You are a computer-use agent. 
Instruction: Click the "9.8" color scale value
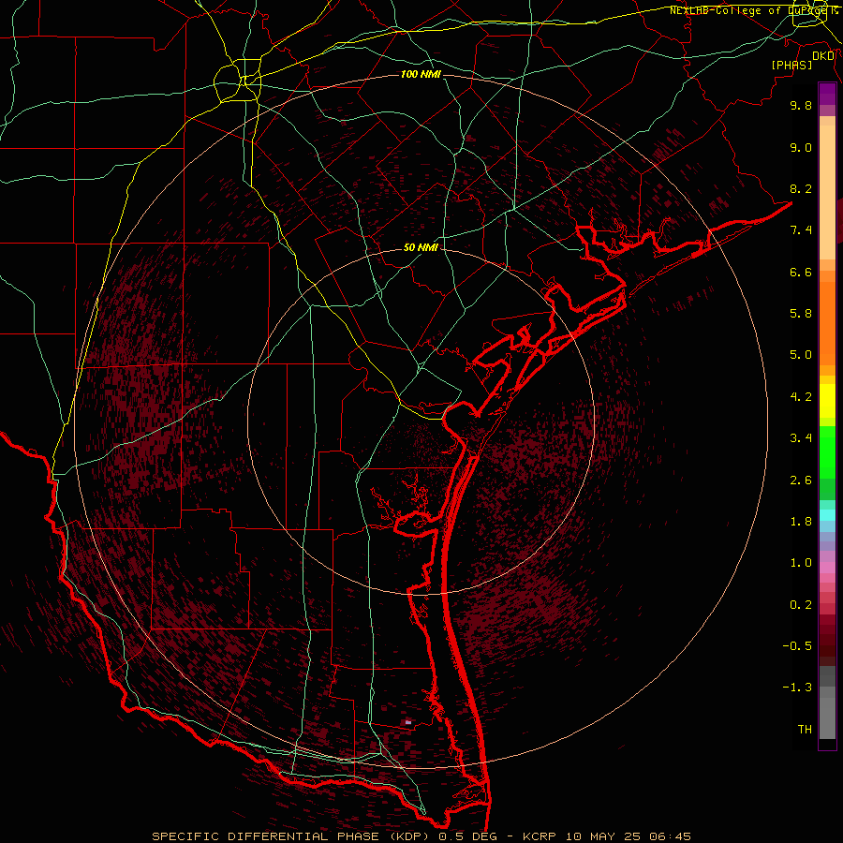[801, 105]
